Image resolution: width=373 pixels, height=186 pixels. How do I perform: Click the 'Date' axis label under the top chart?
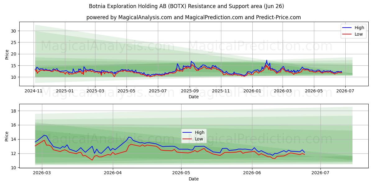pyautogui.click(x=194, y=97)
